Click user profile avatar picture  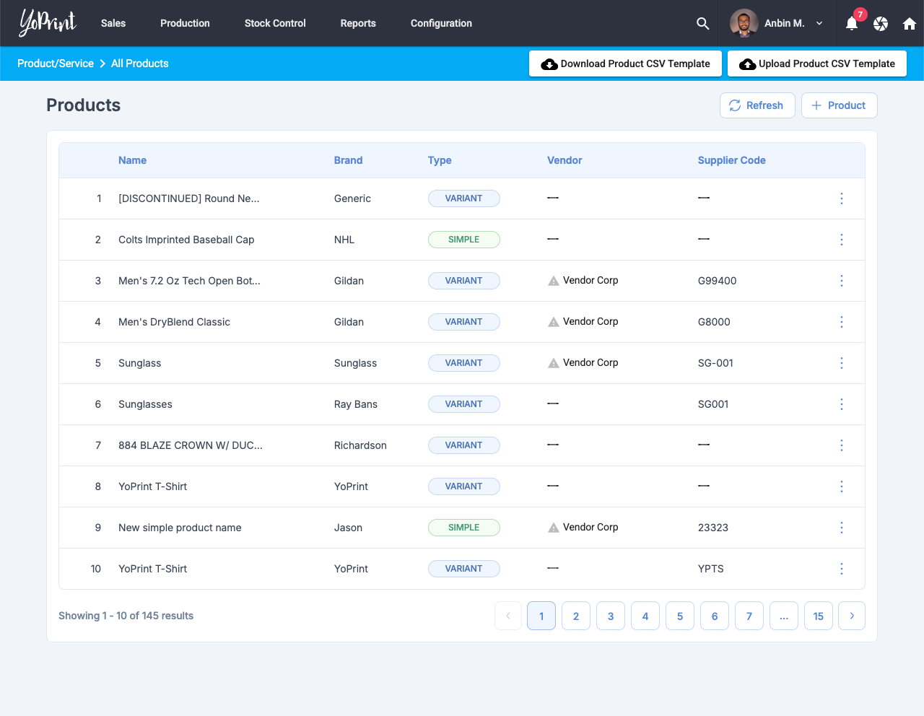(744, 23)
